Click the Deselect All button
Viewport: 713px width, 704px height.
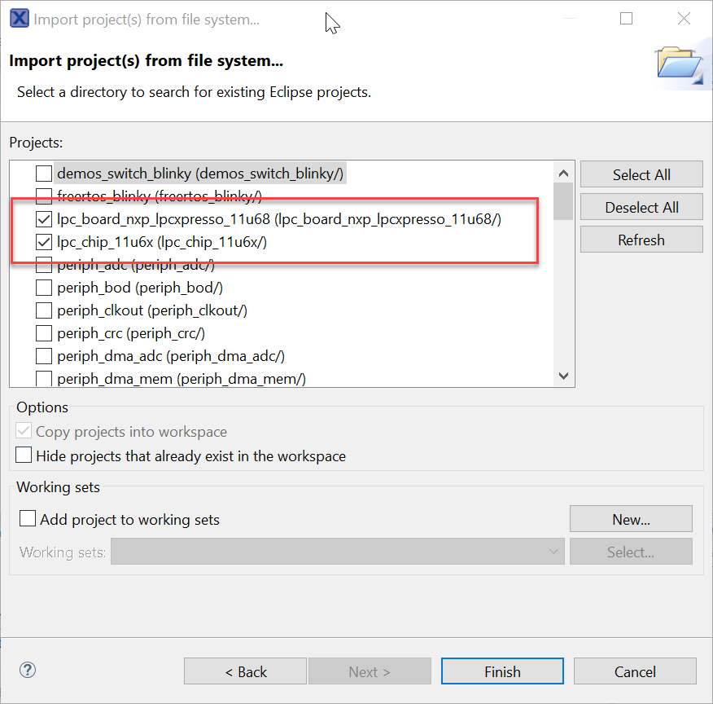(x=641, y=208)
